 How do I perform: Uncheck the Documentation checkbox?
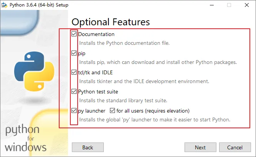(x=74, y=34)
